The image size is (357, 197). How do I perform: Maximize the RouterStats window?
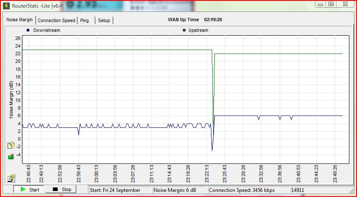(331, 4)
